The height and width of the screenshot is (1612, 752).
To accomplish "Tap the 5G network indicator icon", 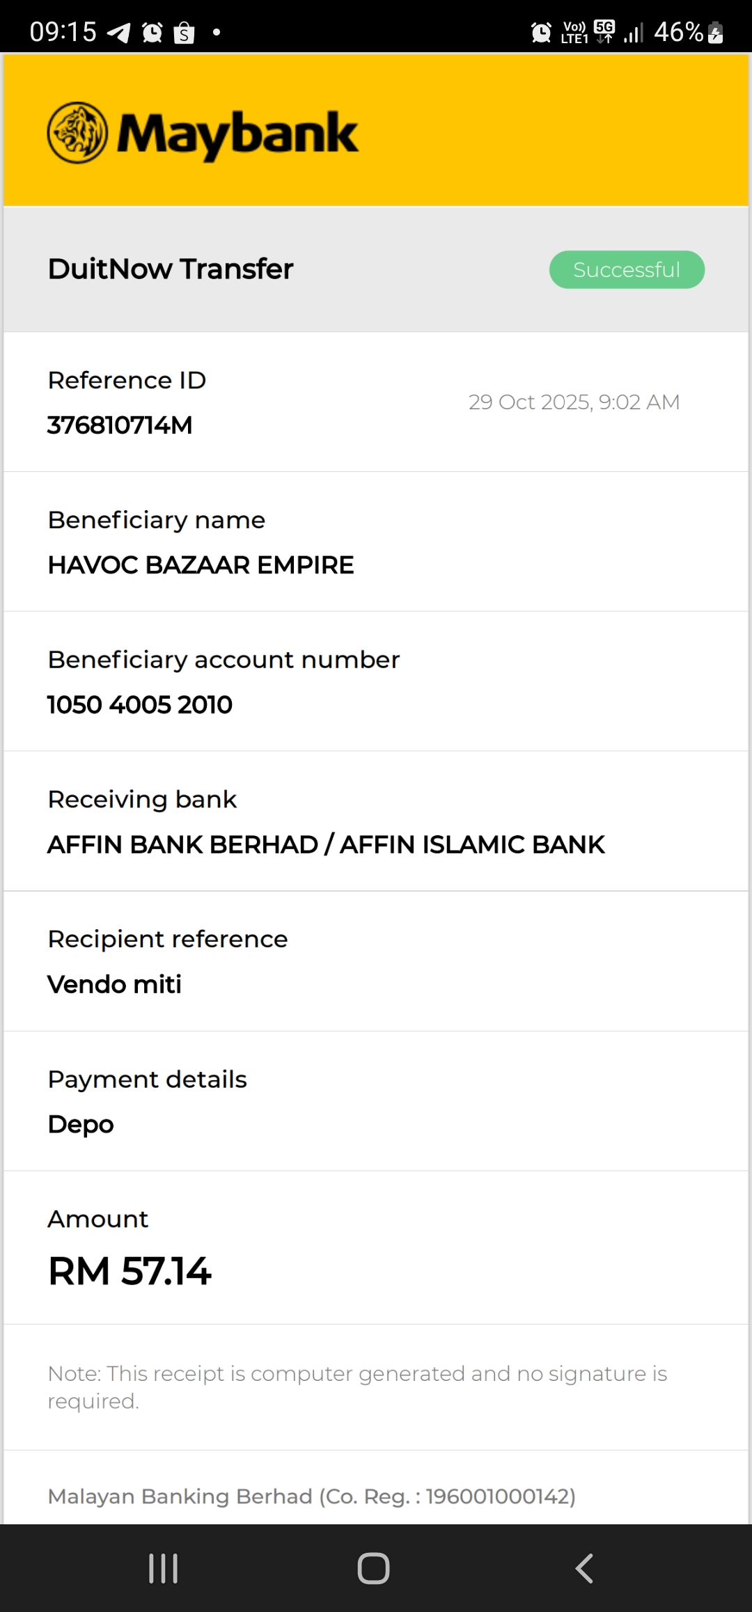I will 604,31.
